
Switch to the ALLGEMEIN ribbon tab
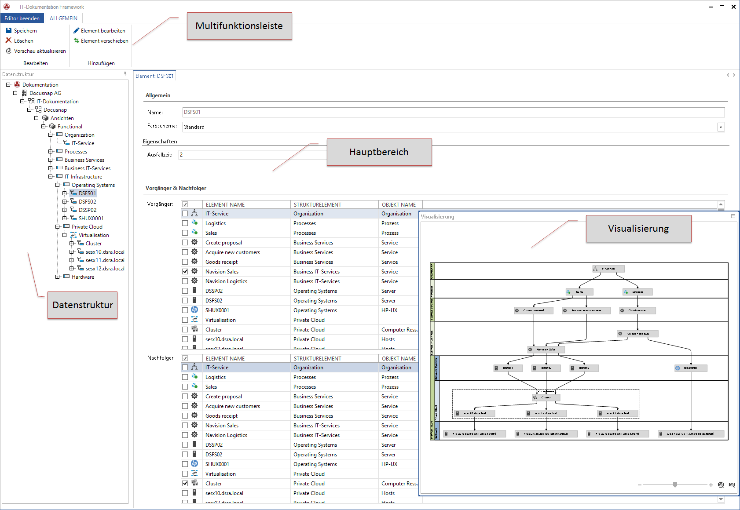pyautogui.click(x=63, y=18)
